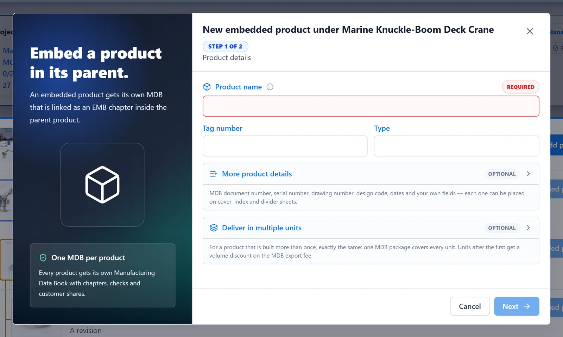This screenshot has width=563, height=337.
Task: Expand More product details chevron
Action: click(x=528, y=174)
